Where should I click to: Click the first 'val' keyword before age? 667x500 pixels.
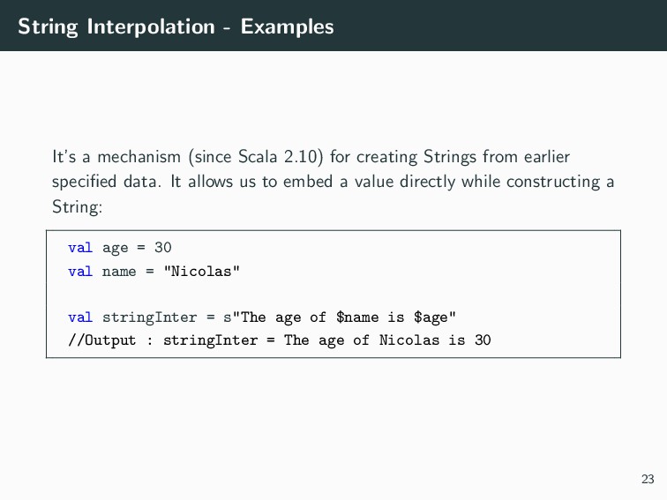click(80, 248)
